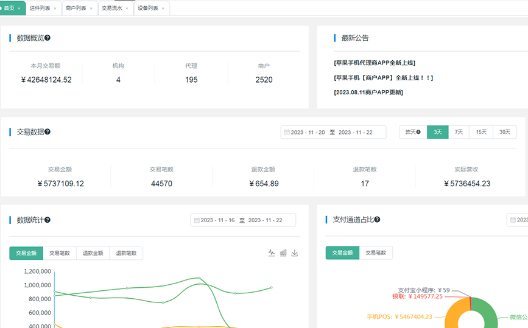Screen dimensions: 528x328
Task: Download the chart image icon
Action: pos(295,253)
